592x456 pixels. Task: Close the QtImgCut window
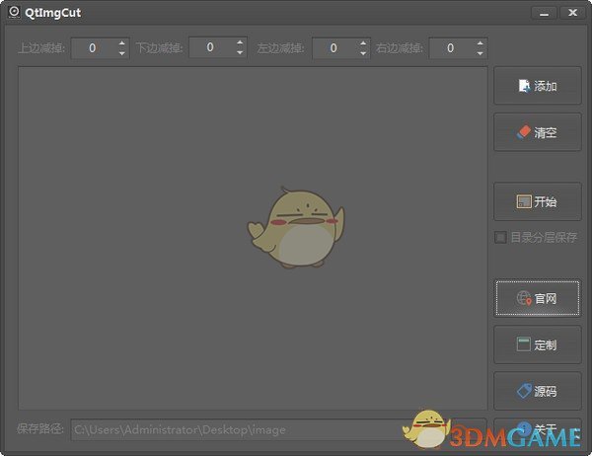(x=571, y=14)
